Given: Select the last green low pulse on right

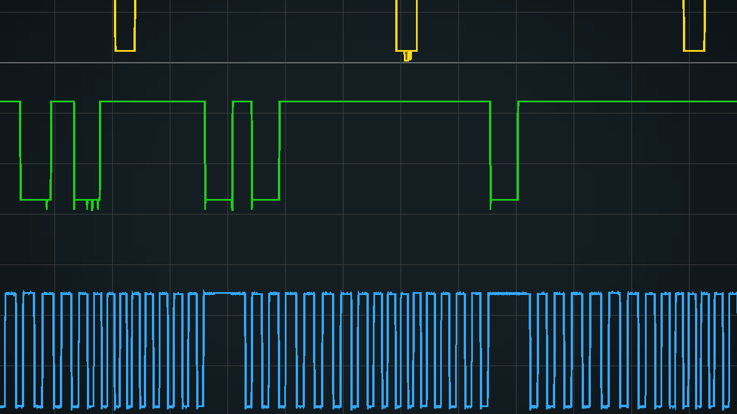Looking at the screenshot, I should coord(504,151).
